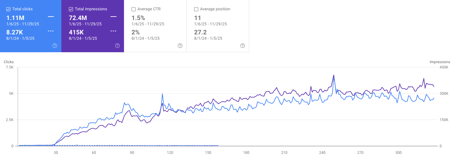Enable the Average CTR checkbox
Viewport: 454px width, 162px height.
(x=134, y=9)
